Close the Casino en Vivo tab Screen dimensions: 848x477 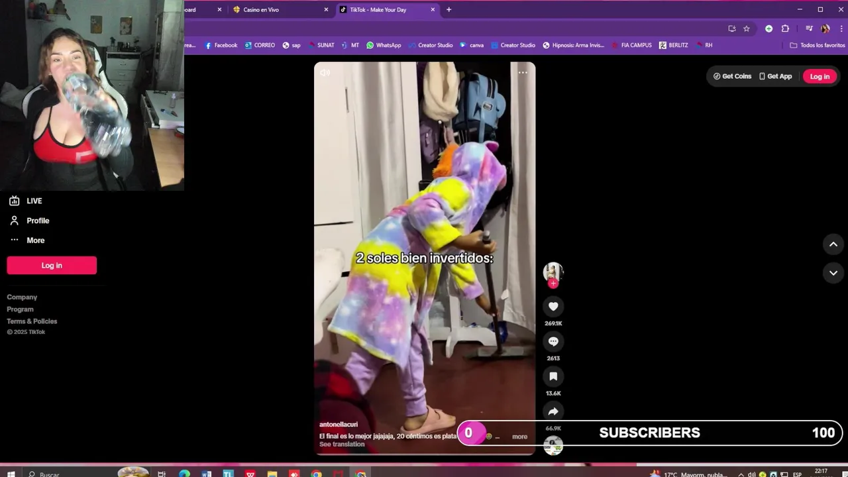click(326, 10)
